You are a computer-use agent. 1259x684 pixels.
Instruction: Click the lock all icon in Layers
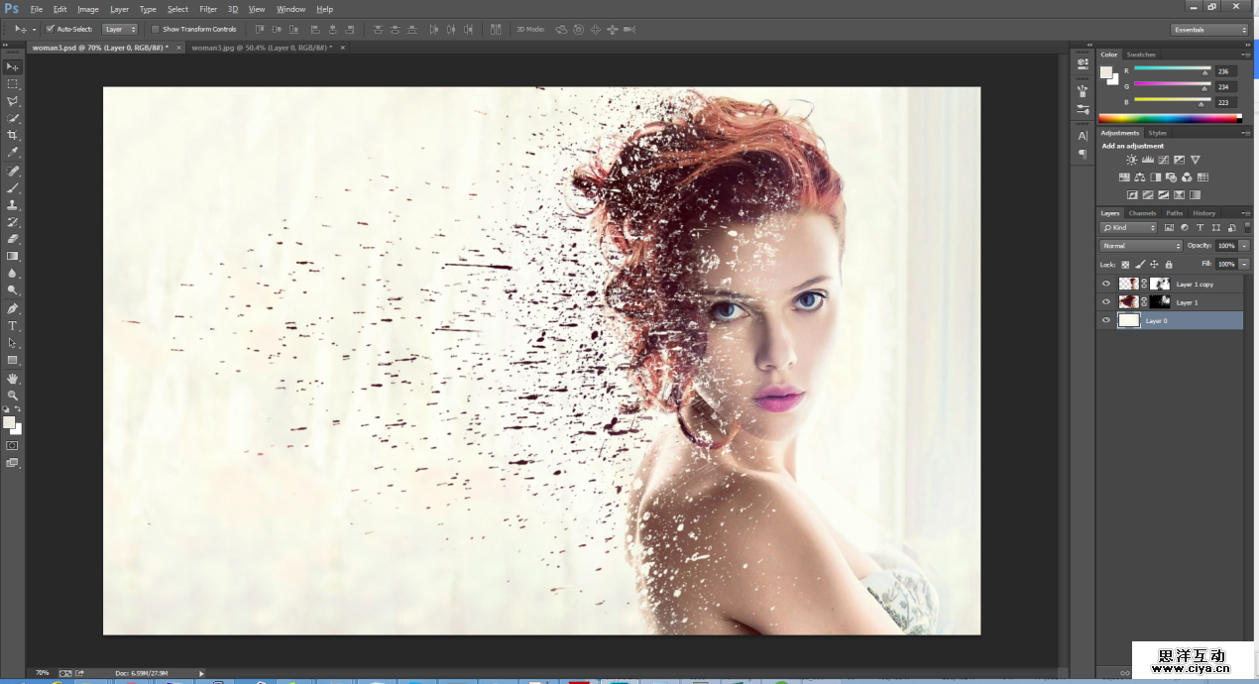[x=1169, y=265]
